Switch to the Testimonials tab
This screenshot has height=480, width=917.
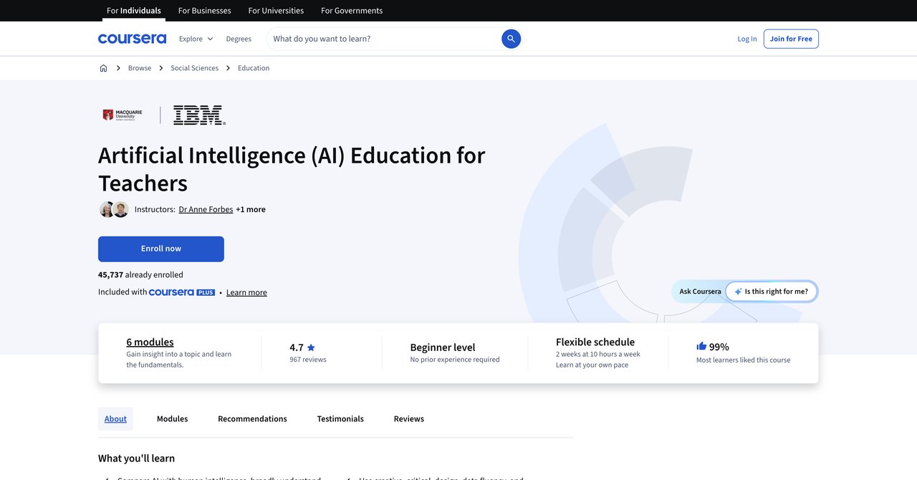pyautogui.click(x=340, y=419)
